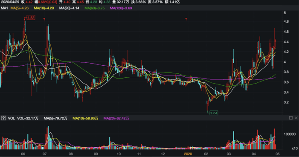Viewport: 299px width, 157px height.
Task: Select the purple MA(120)=3.69 label
Action: point(121,8)
